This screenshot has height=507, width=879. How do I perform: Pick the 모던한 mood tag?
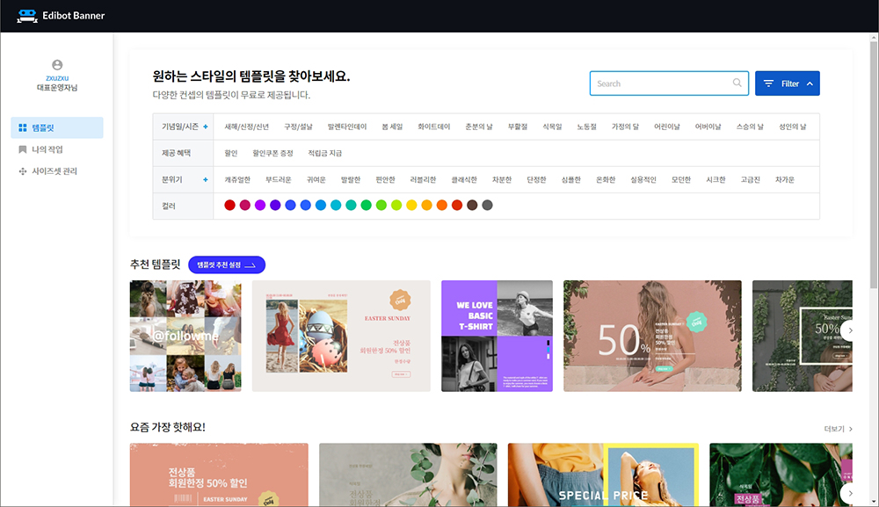[681, 180]
